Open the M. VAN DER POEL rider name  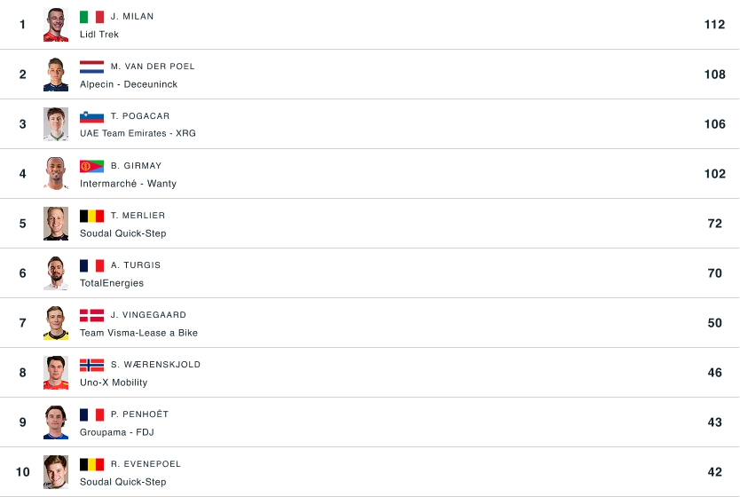click(153, 67)
